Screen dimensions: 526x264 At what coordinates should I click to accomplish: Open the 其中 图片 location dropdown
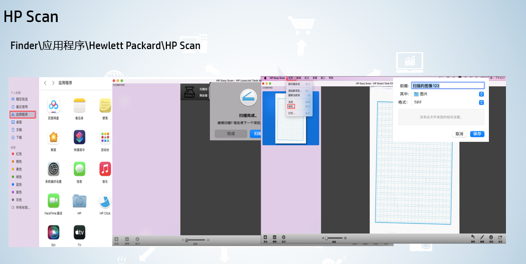[x=448, y=94]
